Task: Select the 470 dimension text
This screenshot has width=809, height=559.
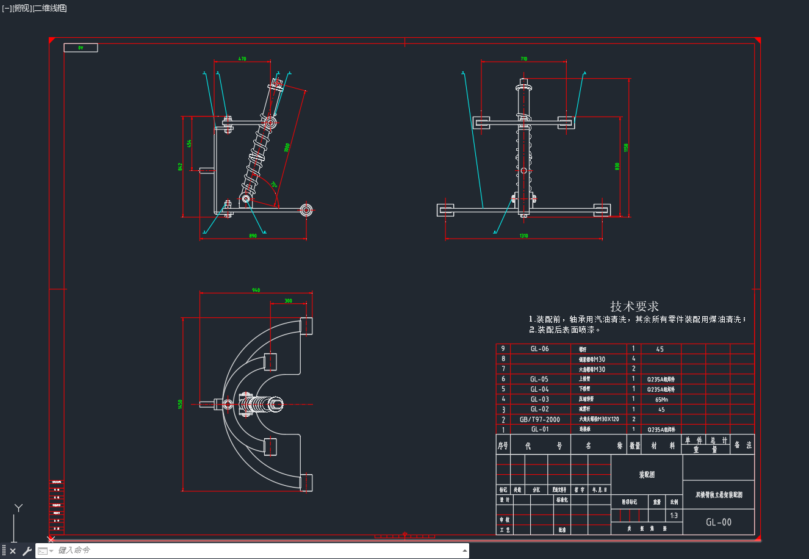Action: pyautogui.click(x=242, y=59)
